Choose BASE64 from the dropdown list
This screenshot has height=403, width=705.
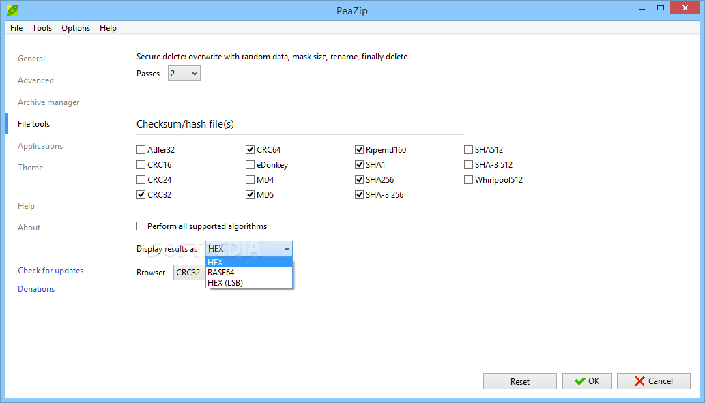click(249, 273)
